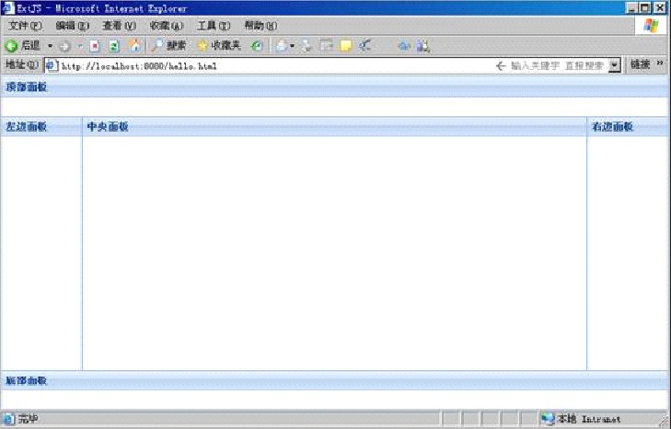Open the File (文件) menu
Screen dimensions: 671x429
[25, 26]
